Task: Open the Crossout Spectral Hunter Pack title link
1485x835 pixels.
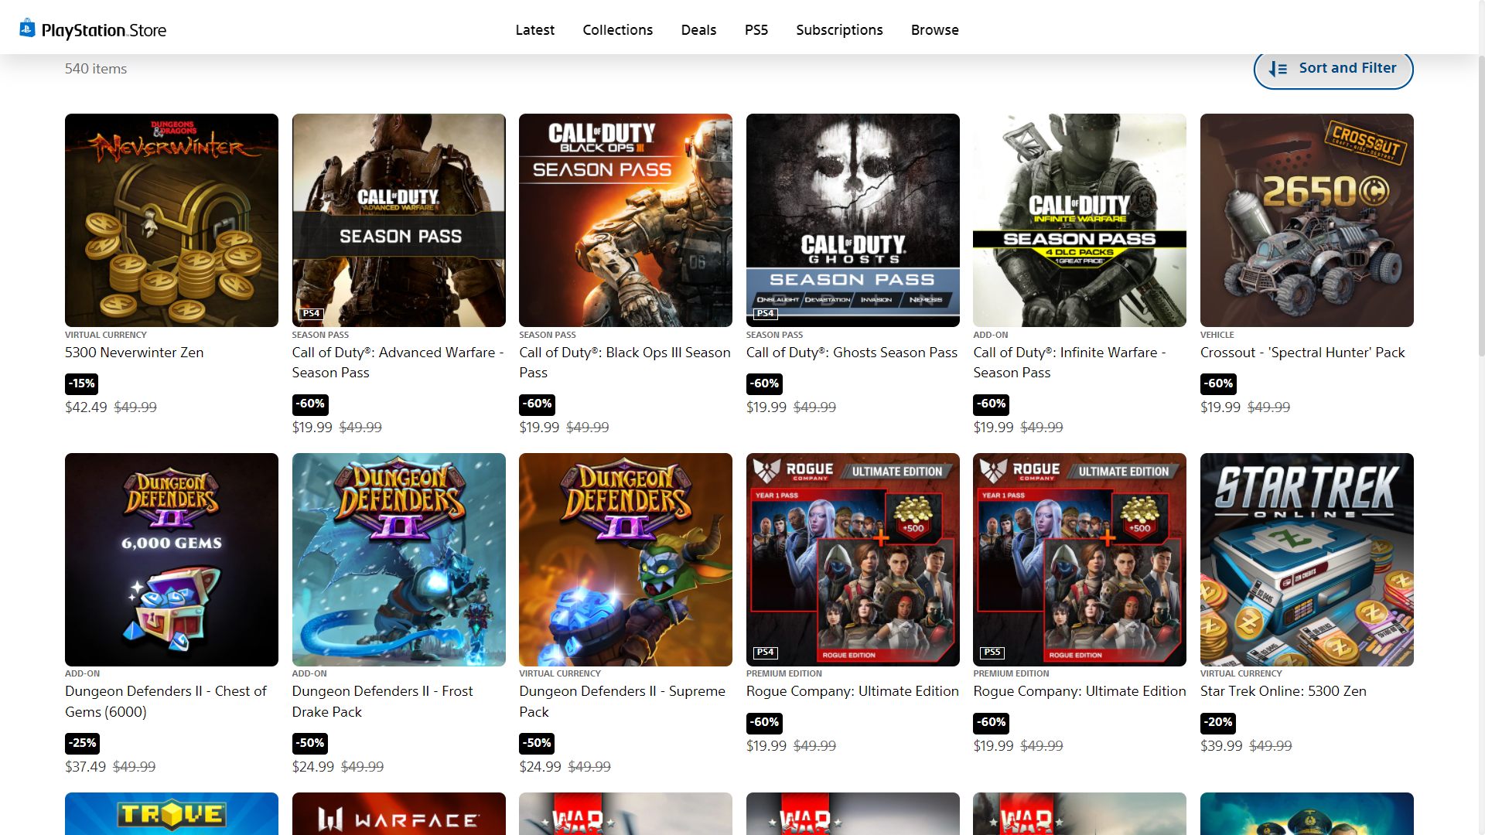Action: click(x=1302, y=353)
